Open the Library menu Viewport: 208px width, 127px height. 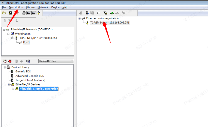[30, 7]
